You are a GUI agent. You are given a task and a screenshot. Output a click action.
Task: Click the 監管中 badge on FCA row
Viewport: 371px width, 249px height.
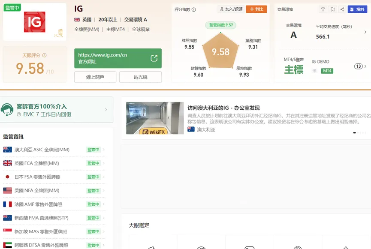click(x=93, y=163)
